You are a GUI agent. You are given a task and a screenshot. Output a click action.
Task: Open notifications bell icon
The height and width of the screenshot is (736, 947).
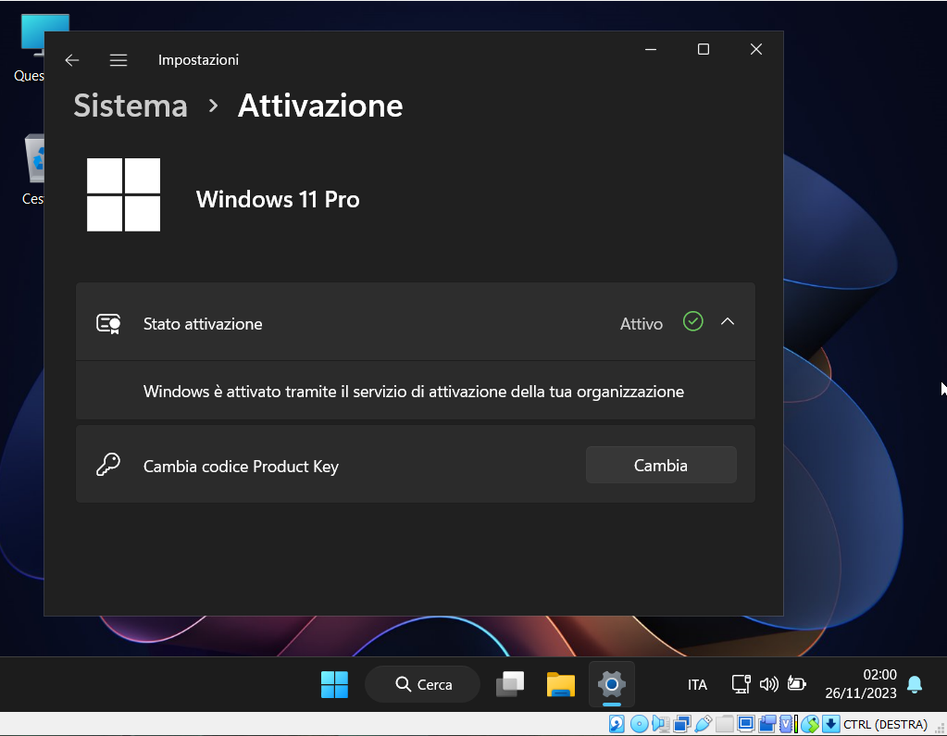[915, 685]
